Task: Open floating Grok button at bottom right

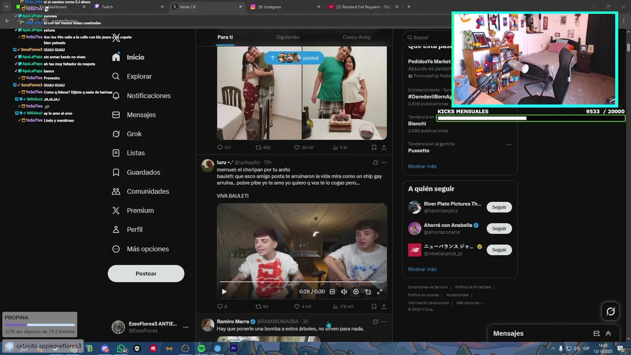Action: pos(610,311)
